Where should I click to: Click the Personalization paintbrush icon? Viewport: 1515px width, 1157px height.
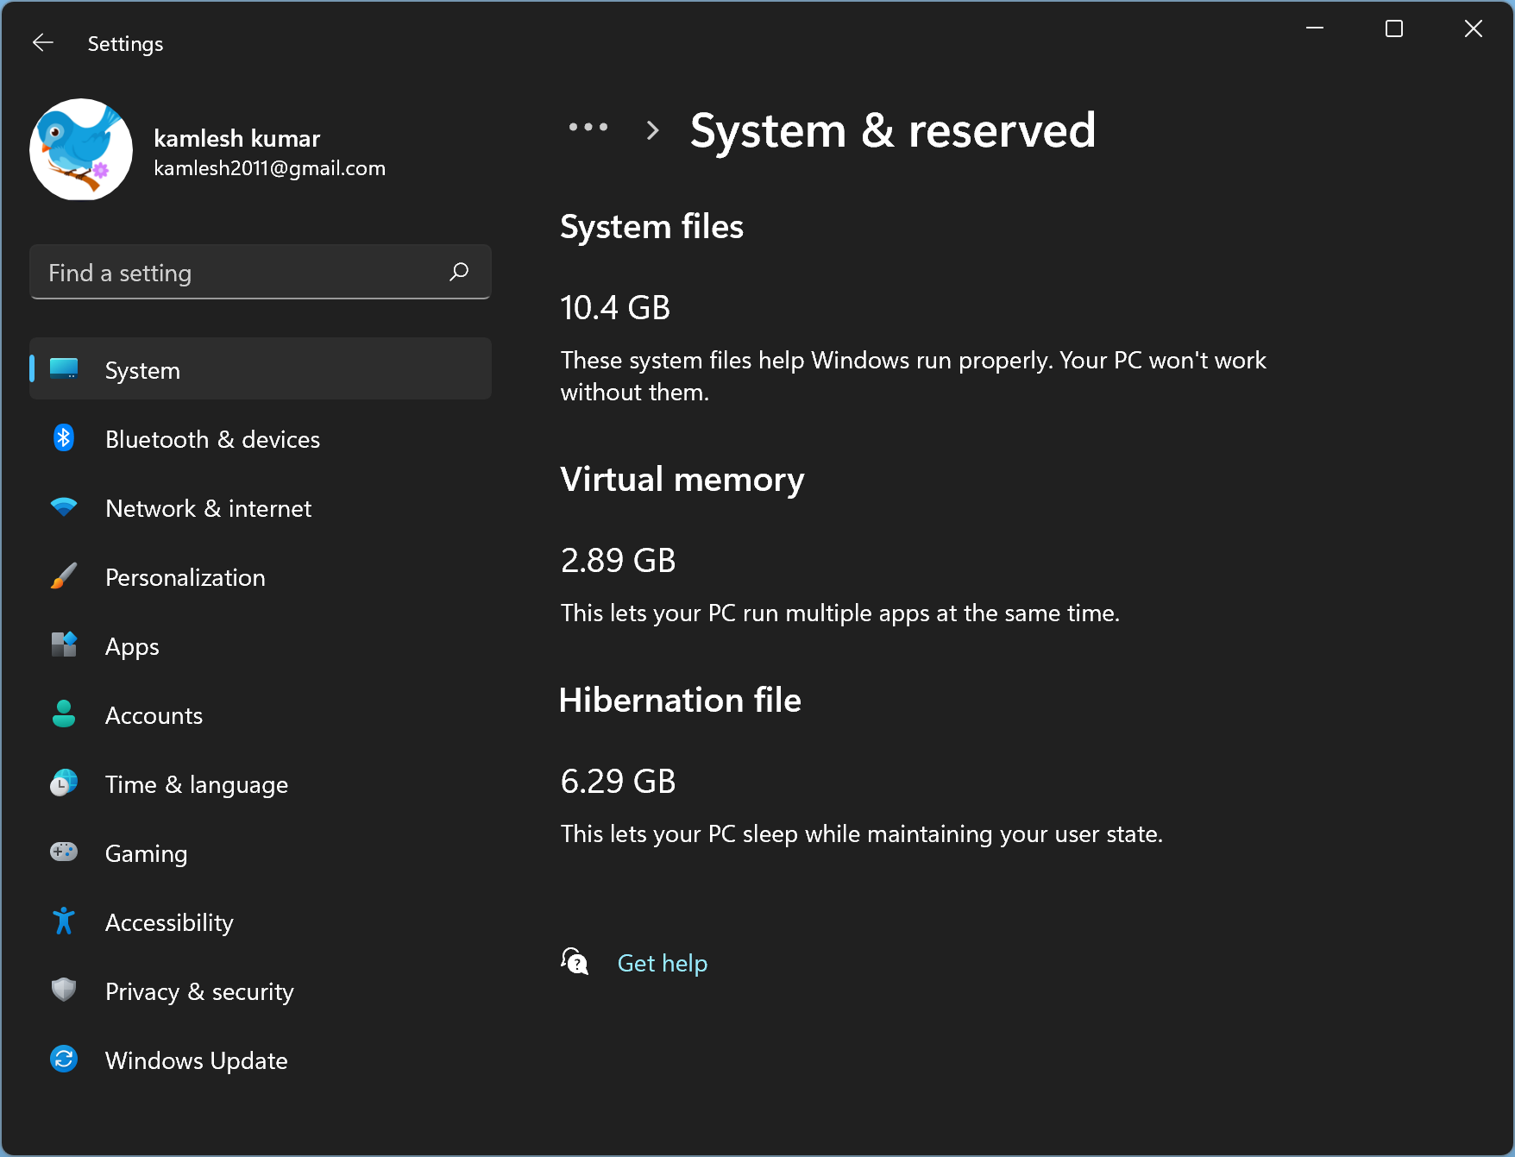64,576
